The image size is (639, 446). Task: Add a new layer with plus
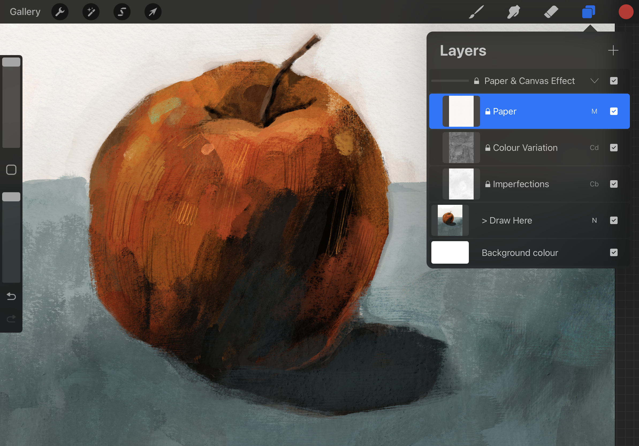[613, 50]
